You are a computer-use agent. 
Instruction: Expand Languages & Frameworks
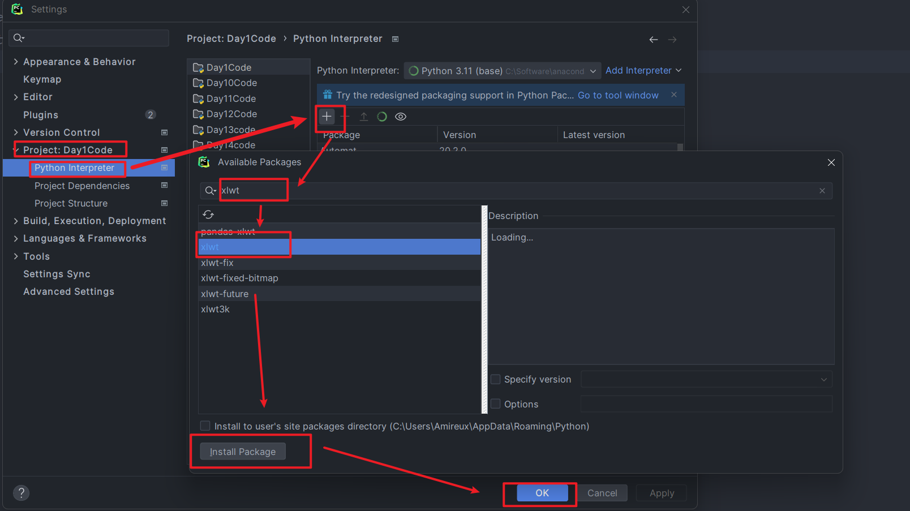[x=16, y=238]
